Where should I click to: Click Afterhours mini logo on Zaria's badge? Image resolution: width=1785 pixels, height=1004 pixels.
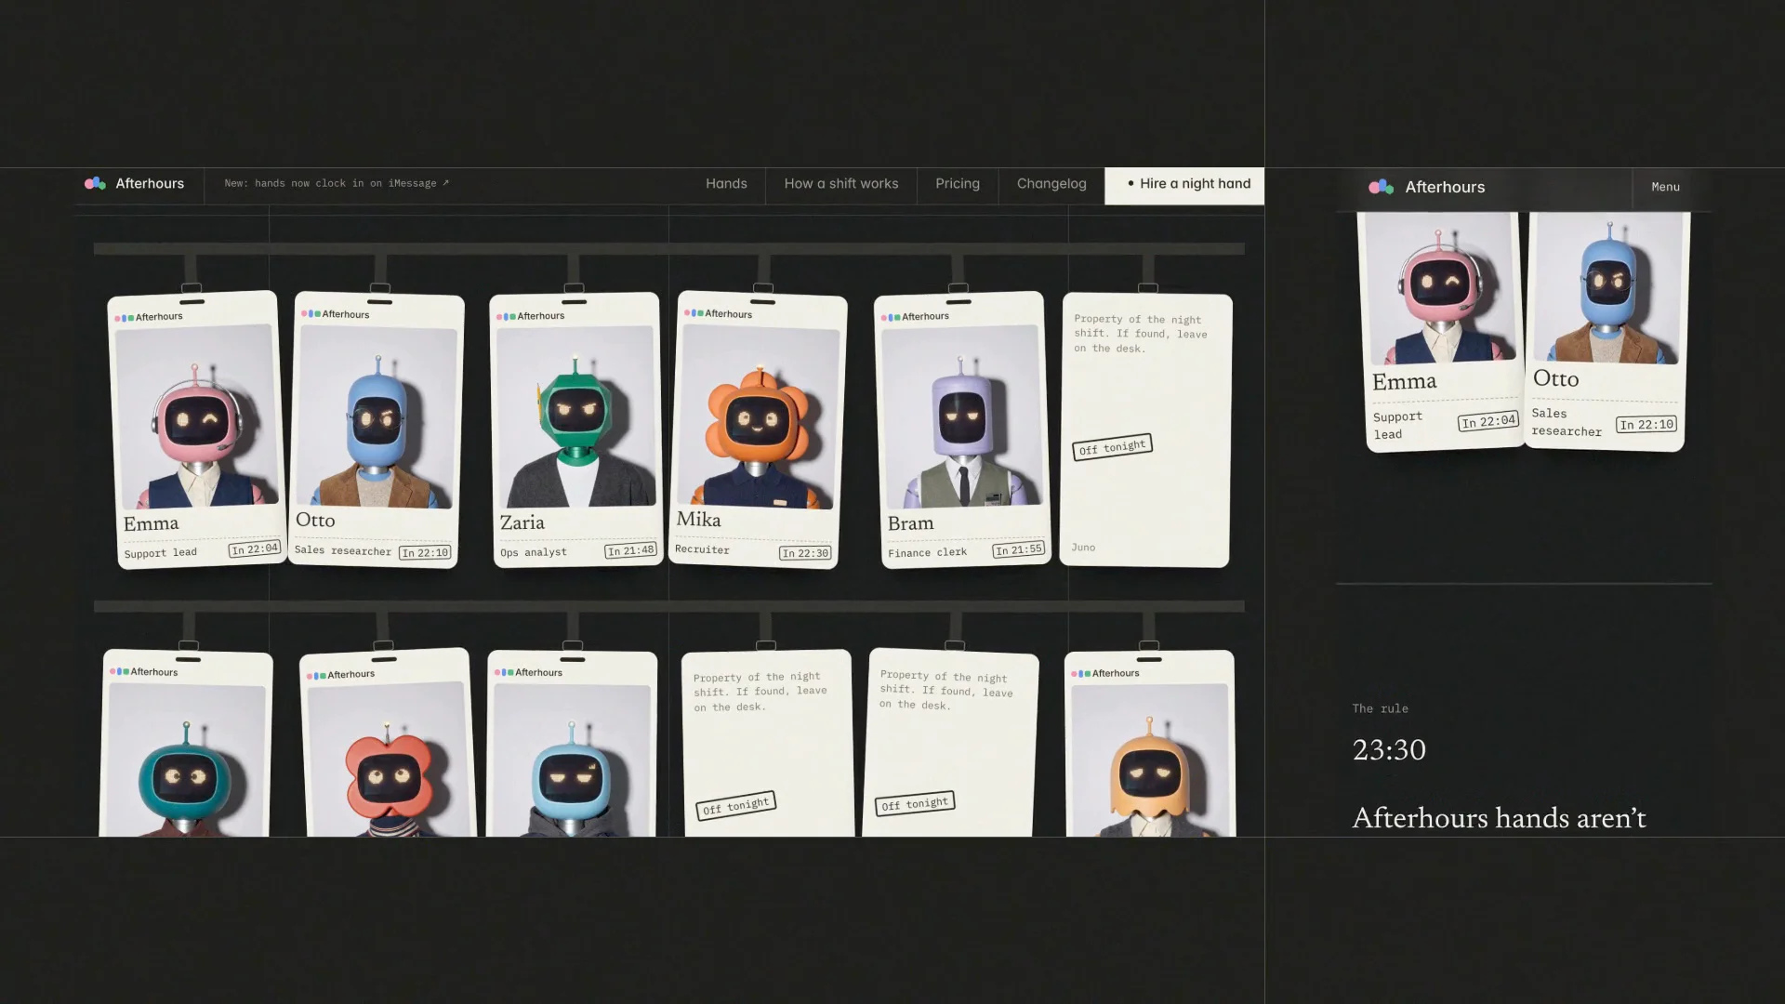click(x=531, y=316)
